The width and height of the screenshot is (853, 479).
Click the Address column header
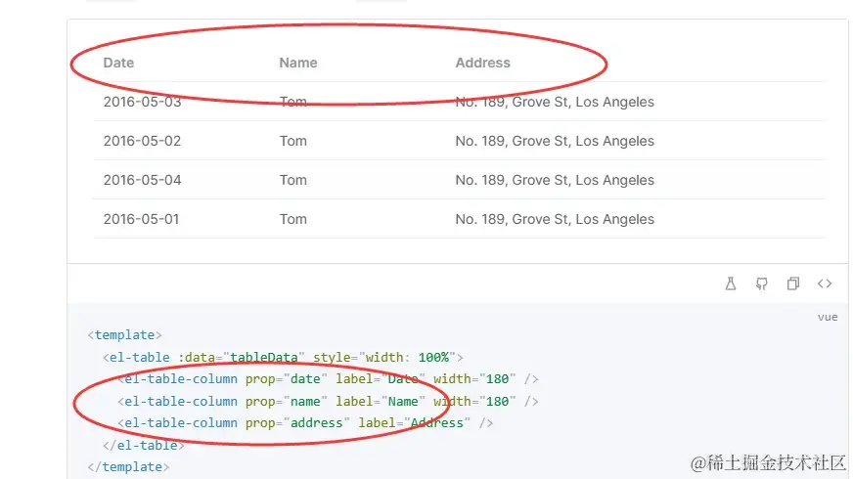point(483,64)
